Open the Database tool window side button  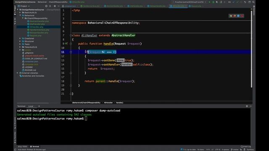254,10
